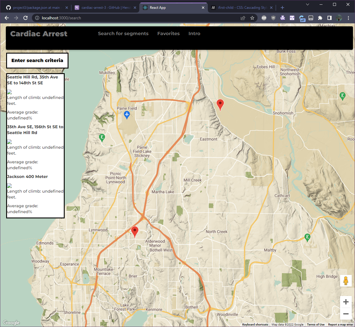Open Search for segments page
Image resolution: width=355 pixels, height=327 pixels.
[123, 34]
